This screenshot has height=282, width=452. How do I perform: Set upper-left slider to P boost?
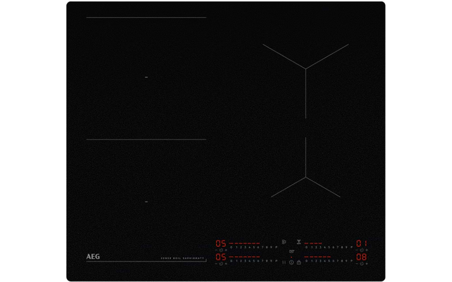click(276, 247)
